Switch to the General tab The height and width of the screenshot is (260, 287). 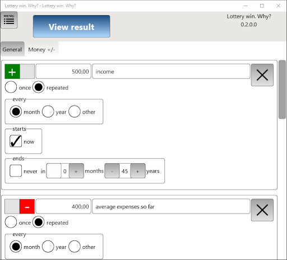click(x=12, y=49)
